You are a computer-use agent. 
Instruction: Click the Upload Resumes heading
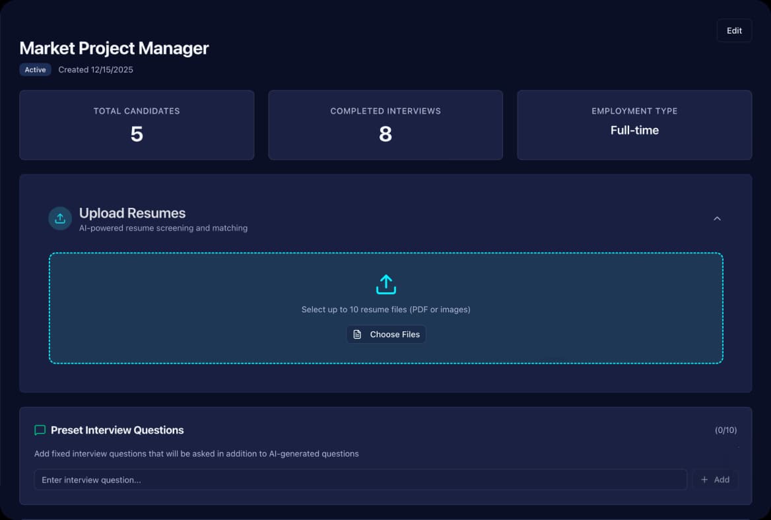pos(132,213)
